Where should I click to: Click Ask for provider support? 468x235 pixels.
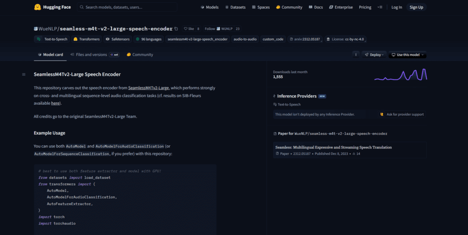pos(402,114)
